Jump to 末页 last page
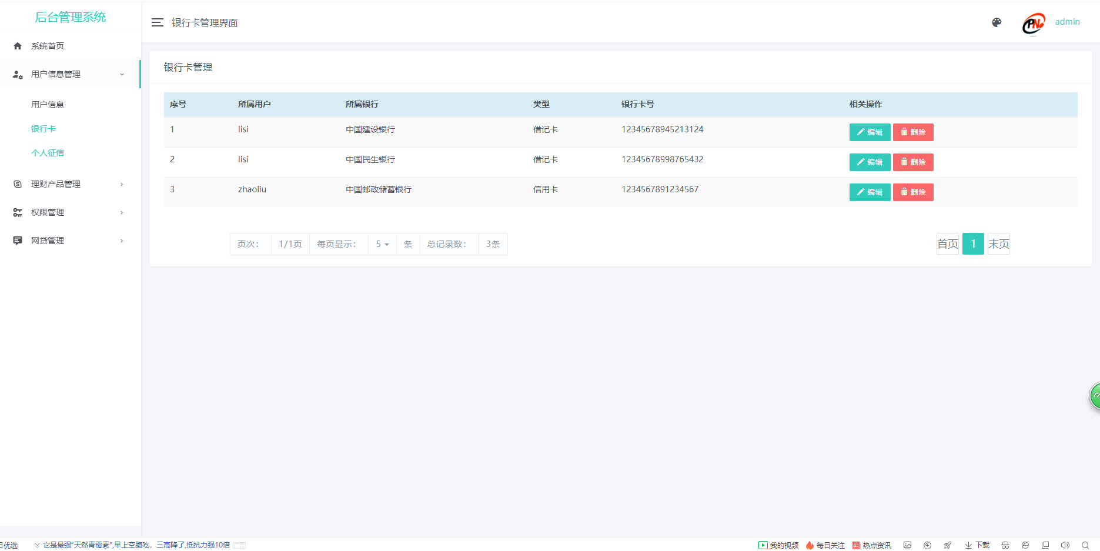1100x551 pixels. tap(998, 244)
